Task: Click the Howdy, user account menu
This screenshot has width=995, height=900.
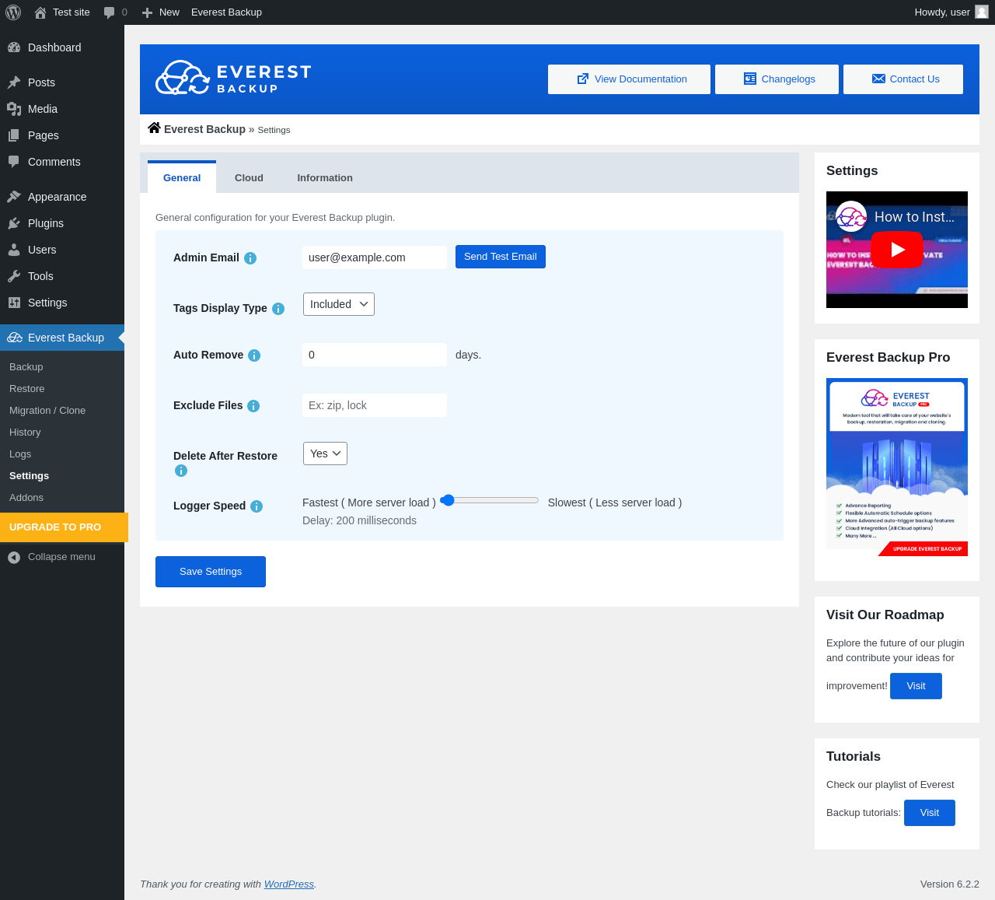Action: (x=951, y=12)
